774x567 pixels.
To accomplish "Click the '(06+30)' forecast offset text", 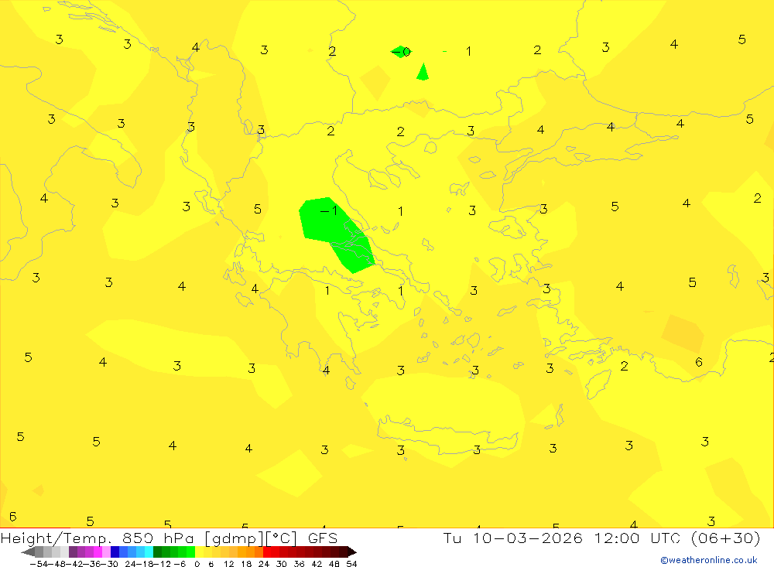I will pyautogui.click(x=726, y=538).
